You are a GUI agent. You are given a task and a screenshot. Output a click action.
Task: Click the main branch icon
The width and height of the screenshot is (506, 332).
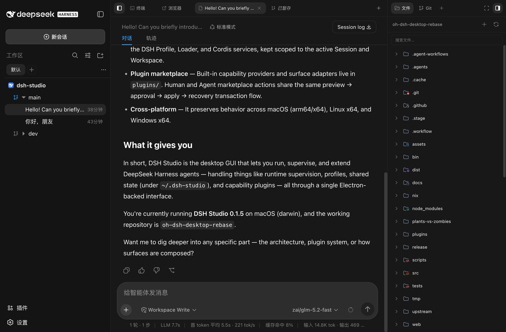pos(16,97)
